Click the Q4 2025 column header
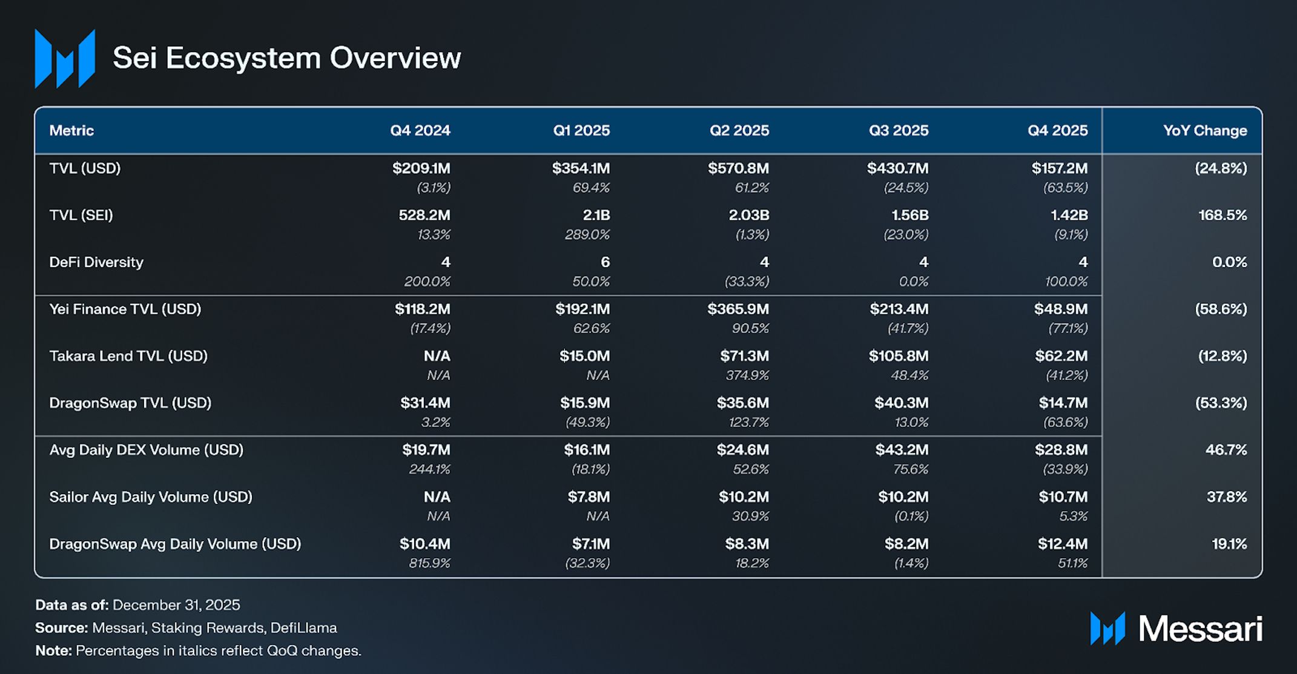The image size is (1297, 674). [x=1057, y=131]
